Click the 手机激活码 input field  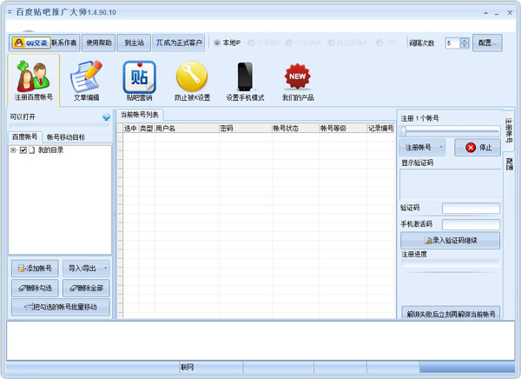click(x=471, y=224)
